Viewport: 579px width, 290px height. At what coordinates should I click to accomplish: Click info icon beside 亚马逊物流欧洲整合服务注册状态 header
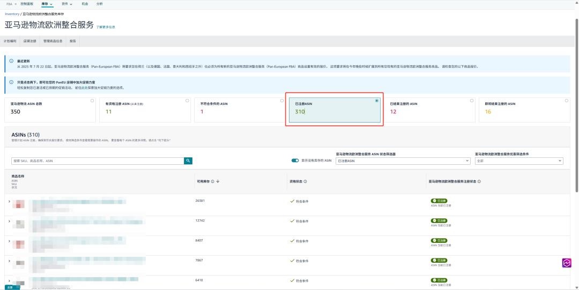(479, 181)
